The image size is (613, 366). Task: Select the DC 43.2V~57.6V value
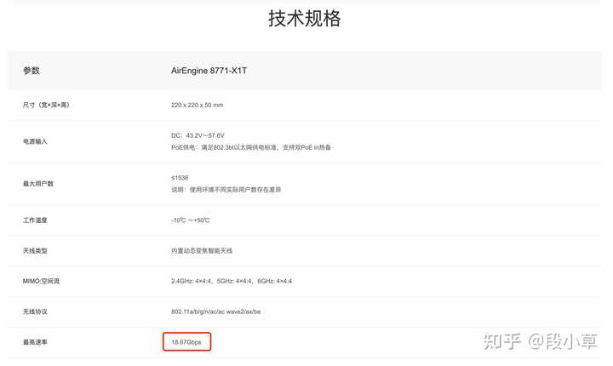pyautogui.click(x=198, y=135)
